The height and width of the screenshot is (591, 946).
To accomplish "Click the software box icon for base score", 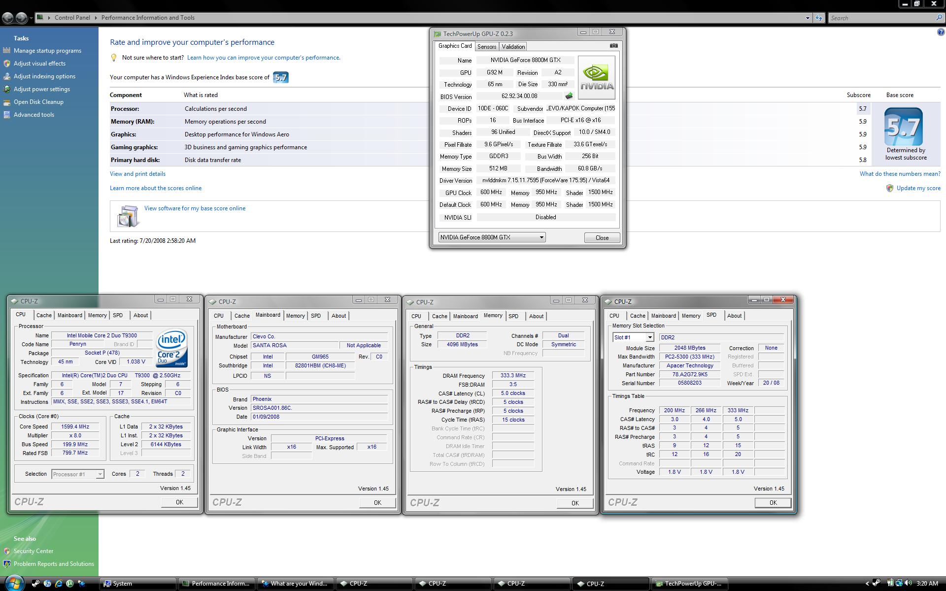I will (128, 216).
